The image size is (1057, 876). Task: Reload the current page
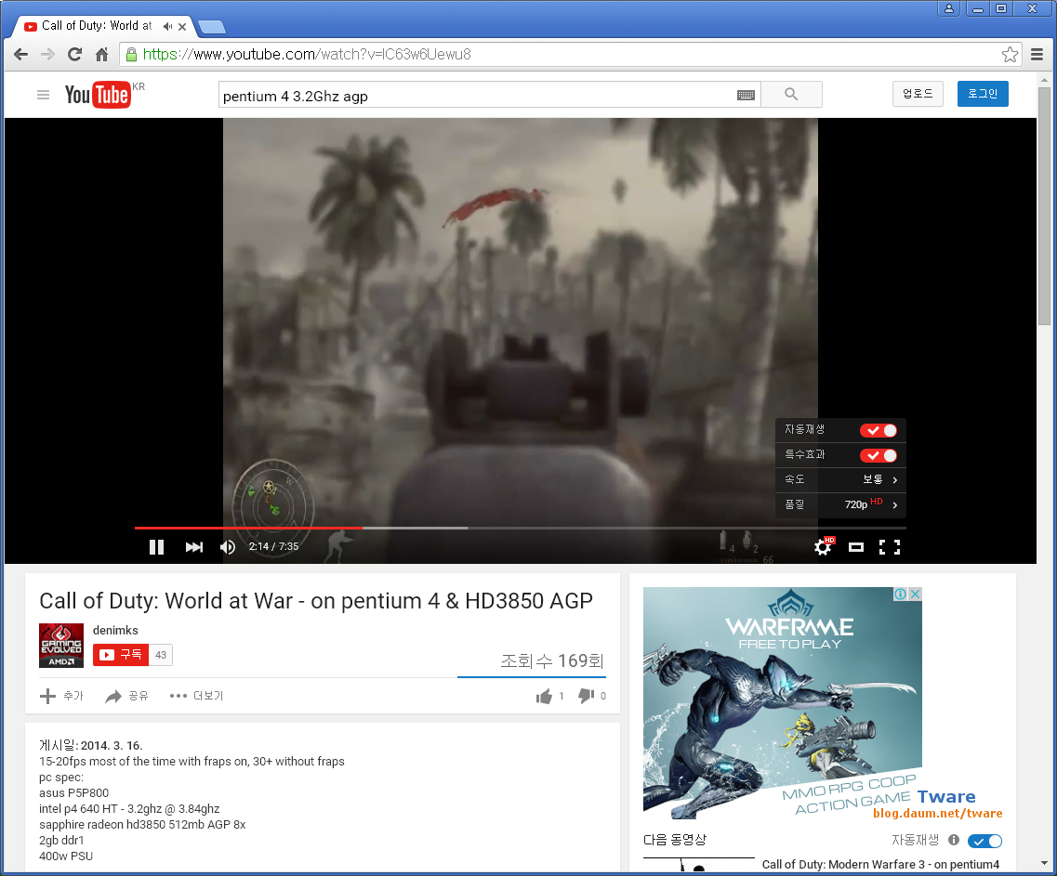click(x=74, y=55)
